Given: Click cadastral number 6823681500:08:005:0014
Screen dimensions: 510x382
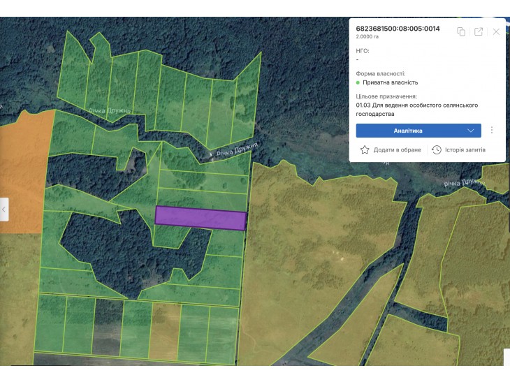Looking at the screenshot, I should click(398, 29).
